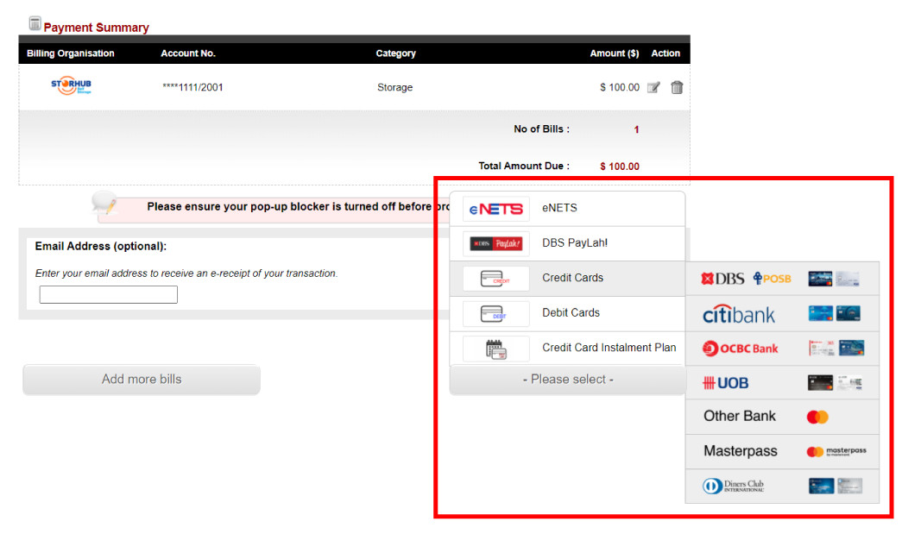Image resolution: width=902 pixels, height=534 pixels.
Task: Select Diners Club International option
Action: 782,487
